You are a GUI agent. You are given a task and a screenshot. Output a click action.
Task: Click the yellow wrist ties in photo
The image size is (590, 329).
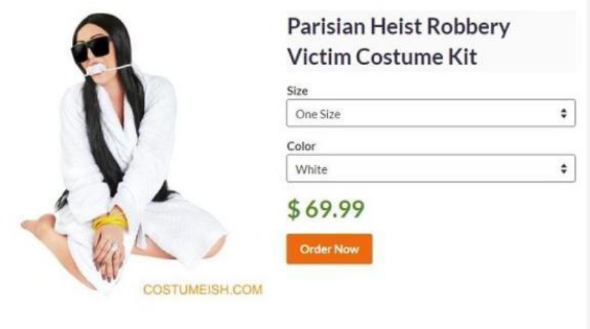pyautogui.click(x=110, y=222)
